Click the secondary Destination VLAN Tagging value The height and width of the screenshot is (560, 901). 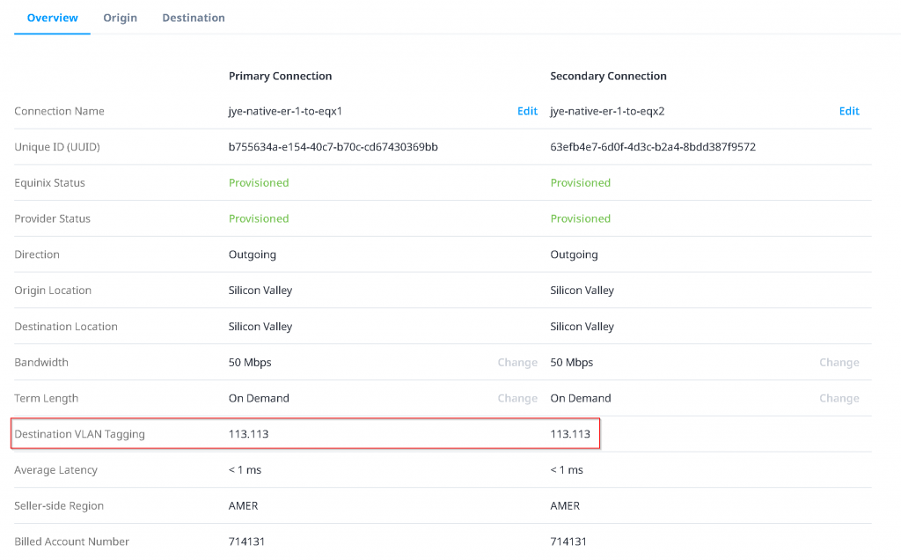click(x=569, y=434)
